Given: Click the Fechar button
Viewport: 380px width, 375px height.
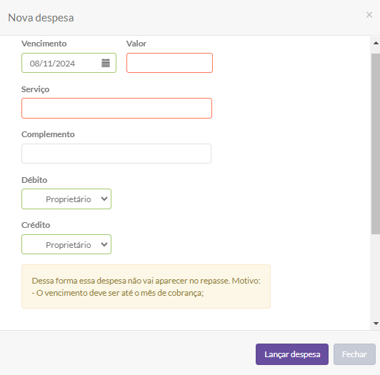Looking at the screenshot, I should (x=354, y=354).
